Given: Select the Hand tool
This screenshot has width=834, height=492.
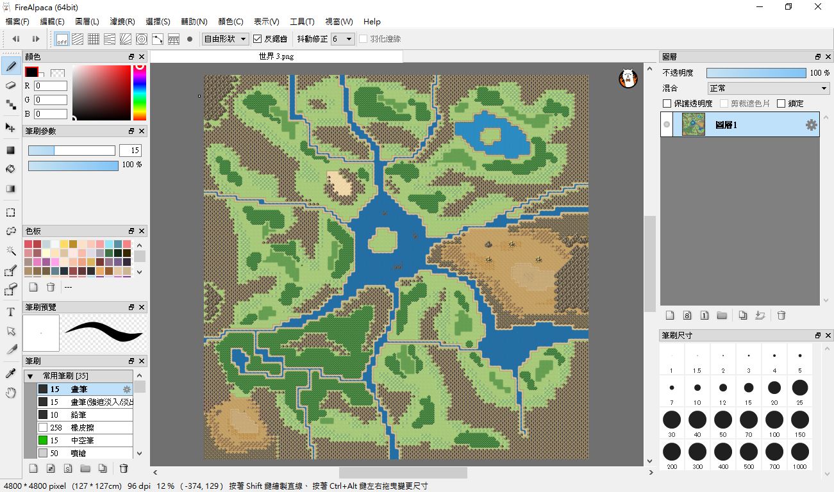Looking at the screenshot, I should pyautogui.click(x=10, y=393).
